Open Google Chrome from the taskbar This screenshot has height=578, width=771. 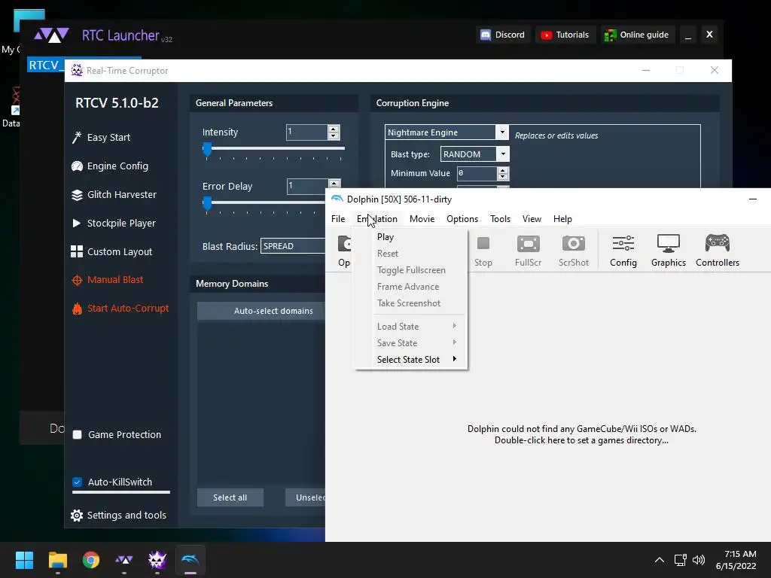point(91,560)
